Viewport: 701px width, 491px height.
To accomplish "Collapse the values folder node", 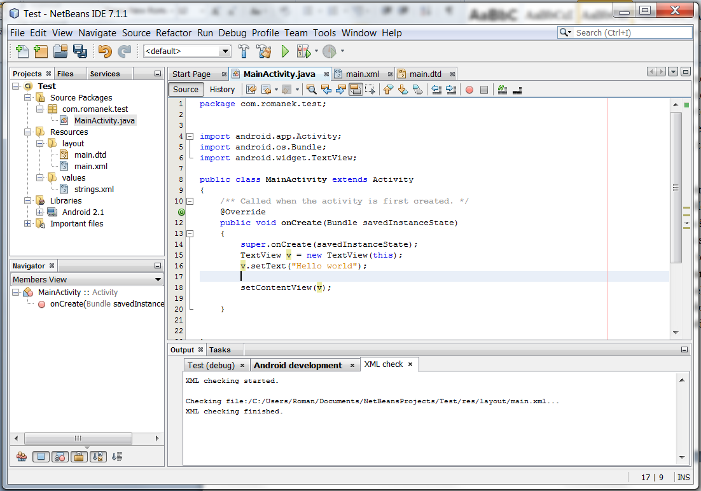I will tap(40, 177).
